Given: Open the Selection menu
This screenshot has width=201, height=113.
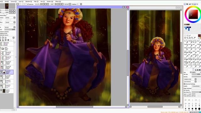Looking at the screenshot, I should coord(29,1).
